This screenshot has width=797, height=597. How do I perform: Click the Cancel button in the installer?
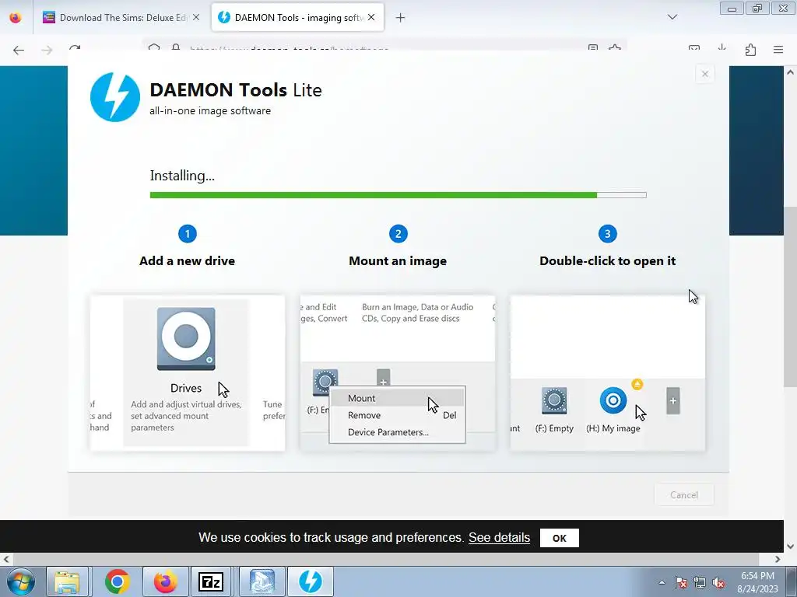pyautogui.click(x=683, y=495)
